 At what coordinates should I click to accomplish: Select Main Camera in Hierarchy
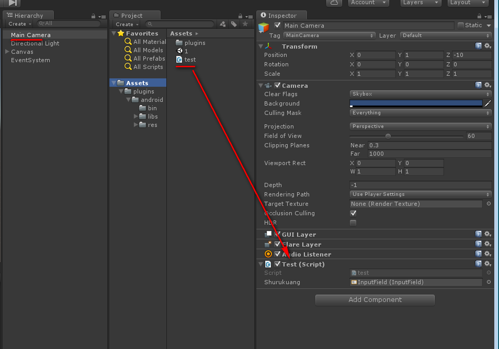tap(30, 35)
